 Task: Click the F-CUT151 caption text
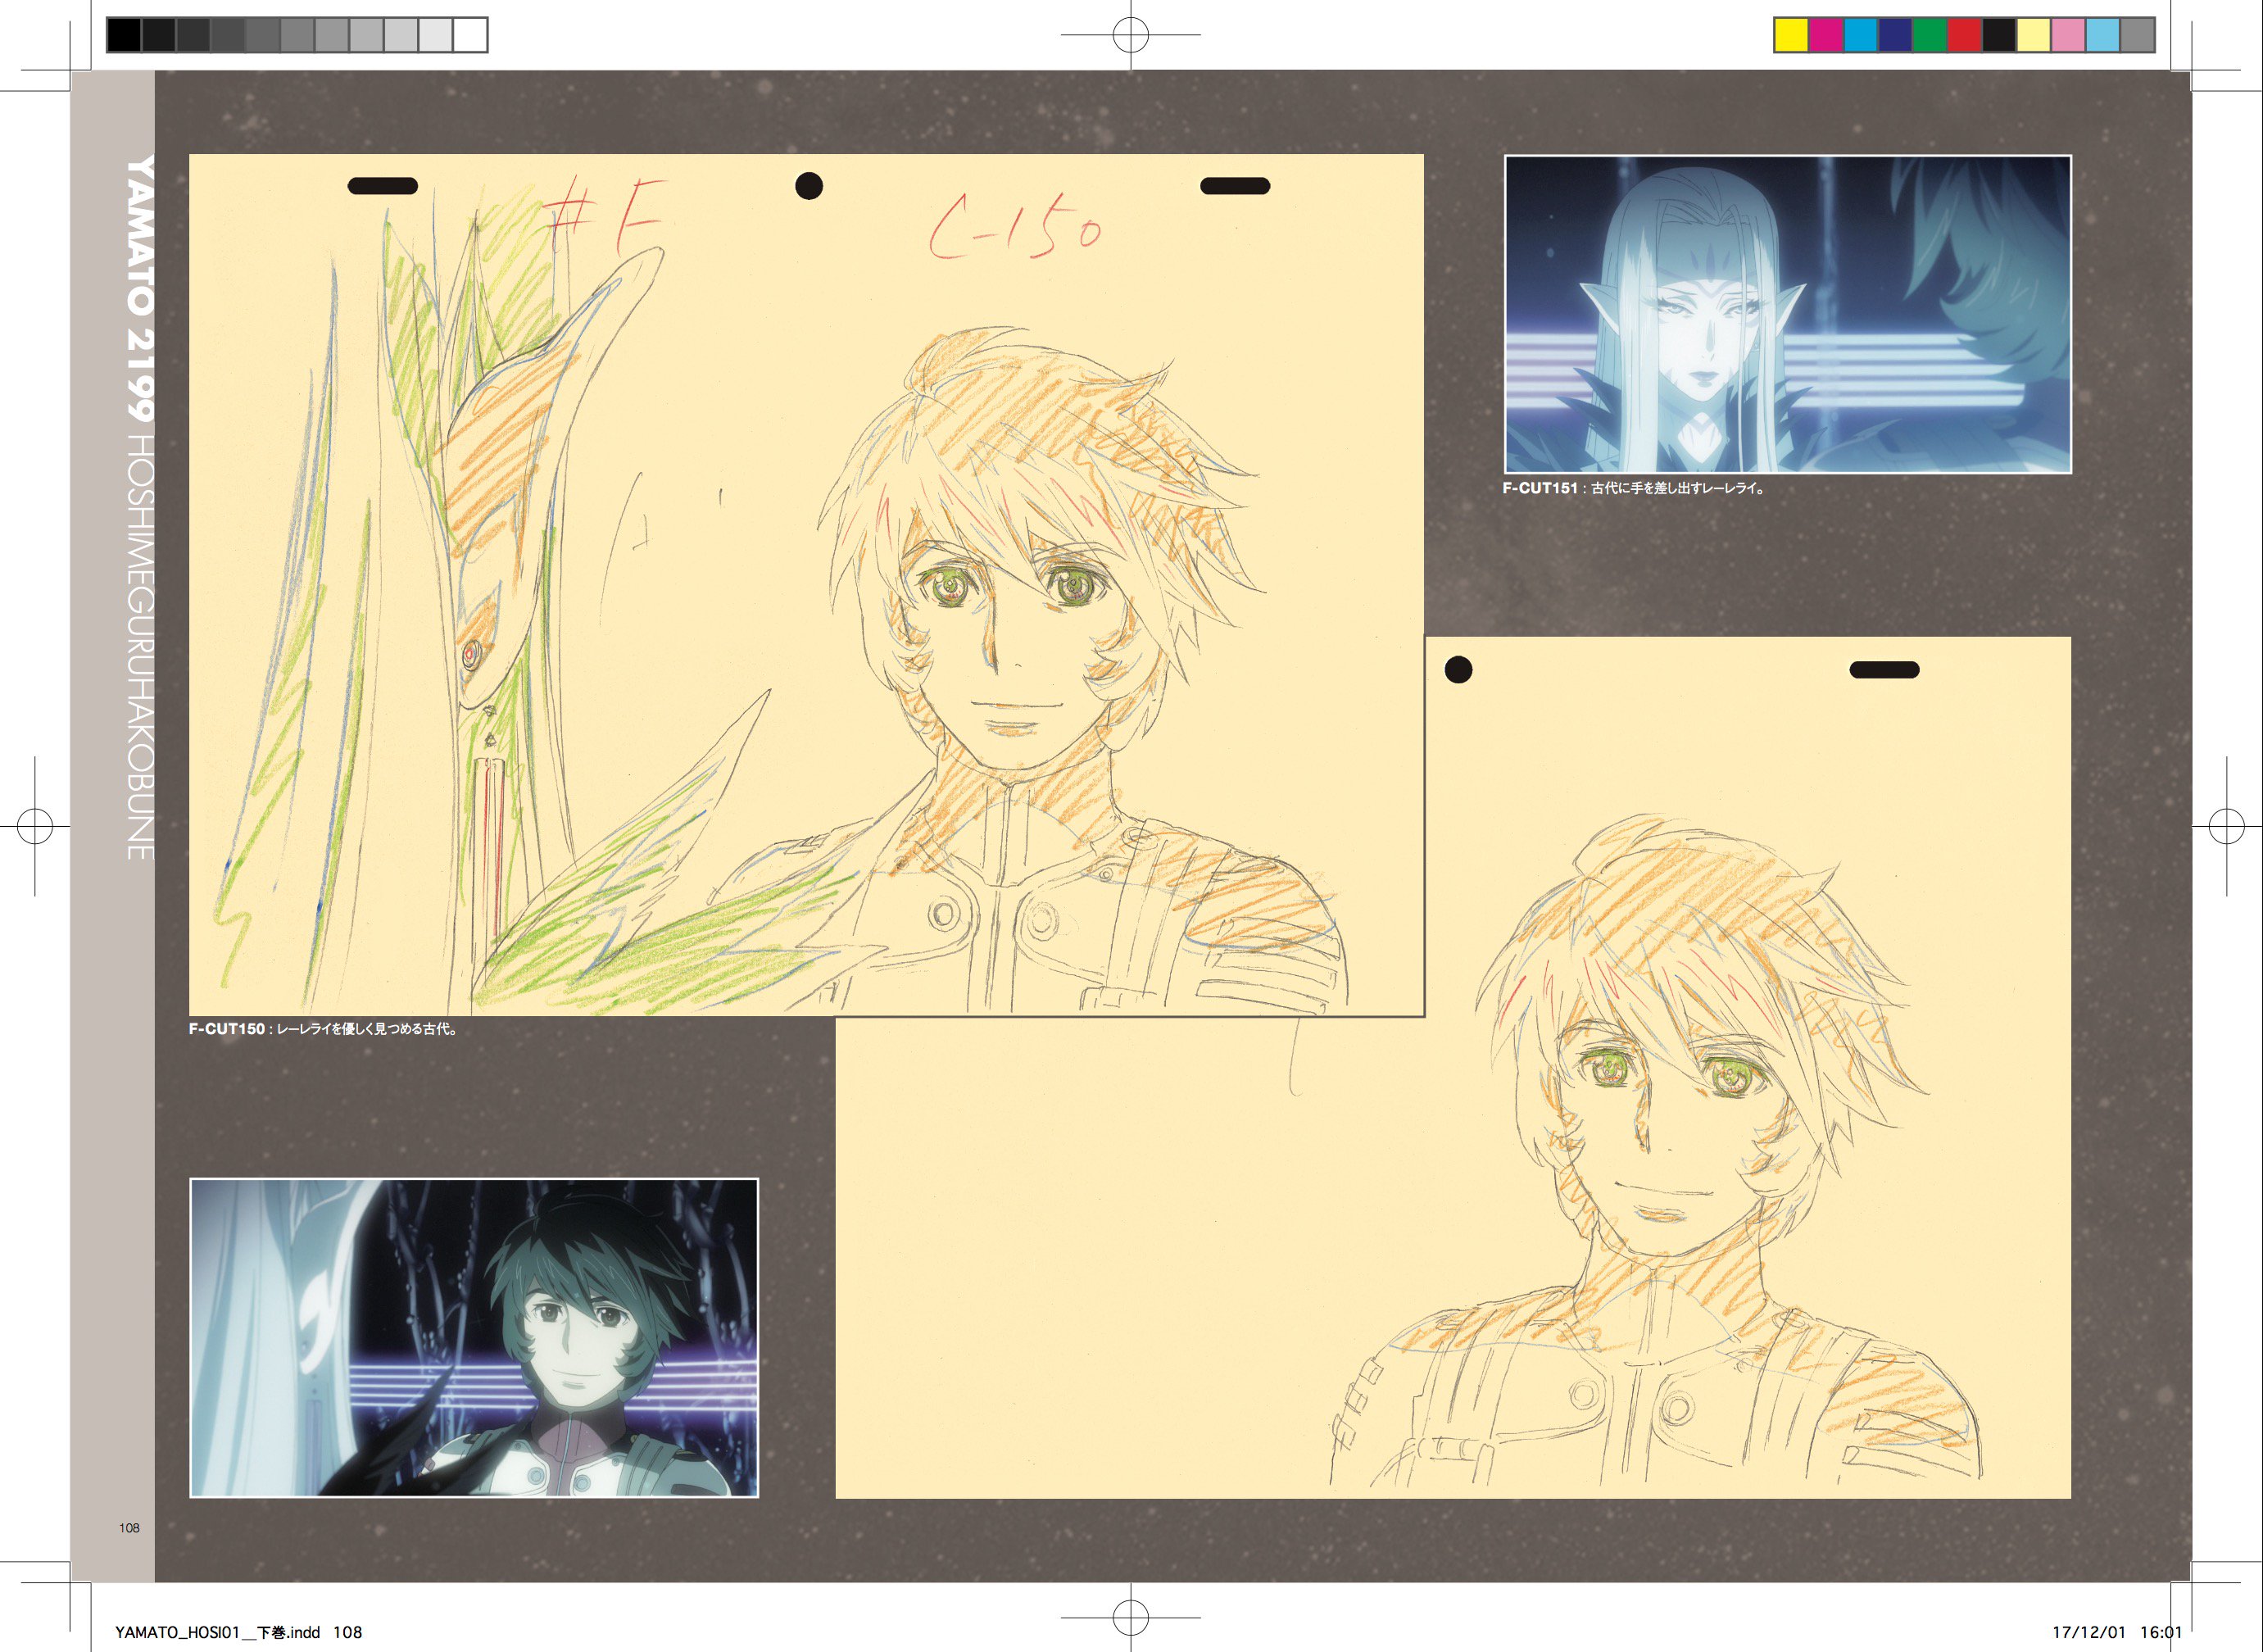pos(1634,488)
